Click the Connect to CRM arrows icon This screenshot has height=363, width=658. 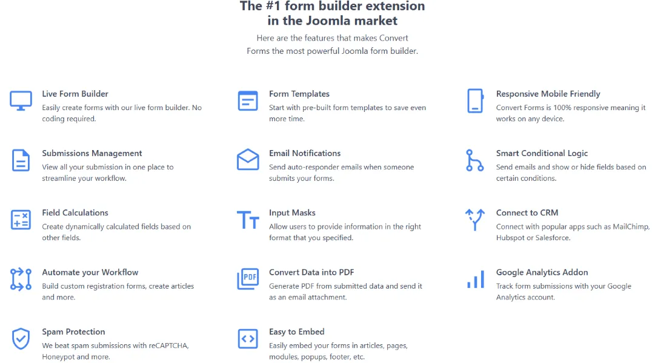click(475, 220)
